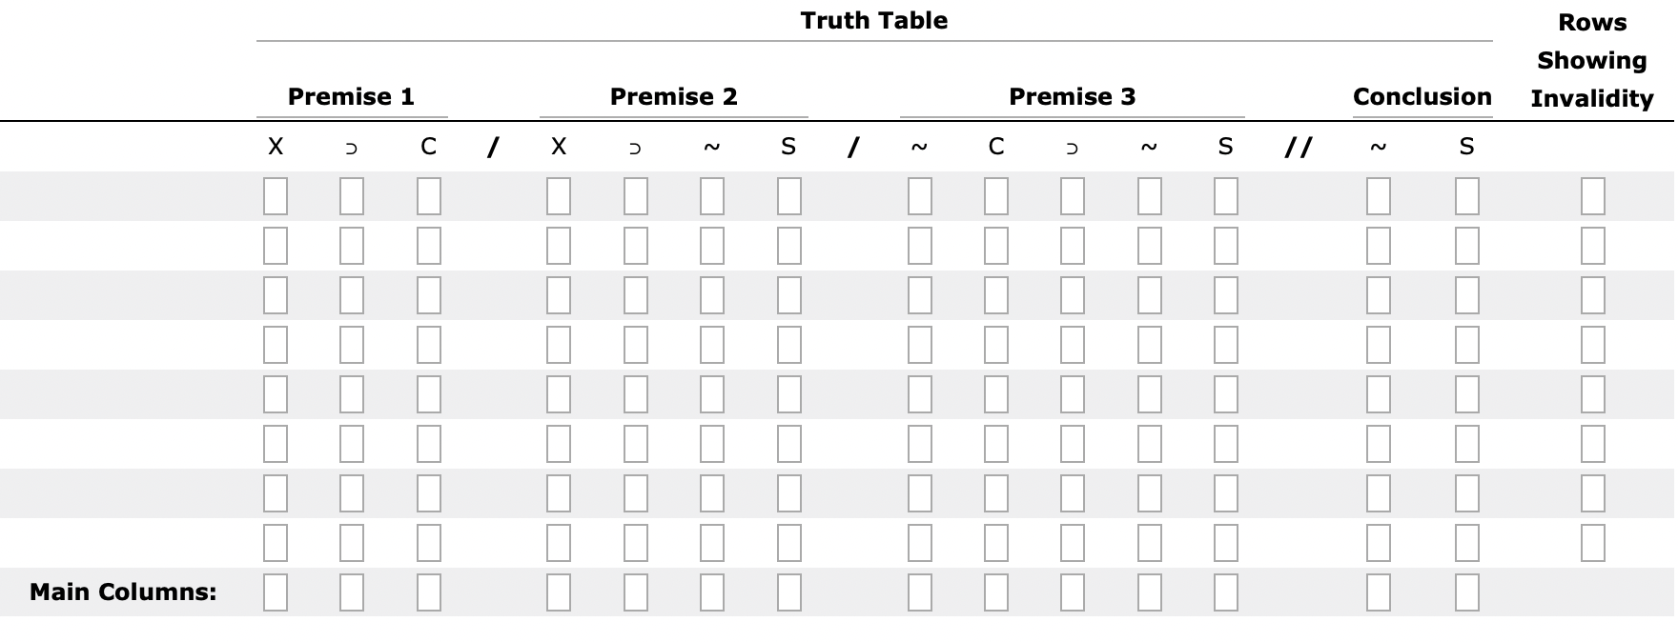This screenshot has width=1678, height=642.
Task: Select the fourth row box under Premise 3's S
Action: [x=1223, y=346]
